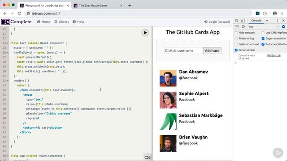
Task: Select the Playground for JavaScript tab
Action: pos(45,6)
